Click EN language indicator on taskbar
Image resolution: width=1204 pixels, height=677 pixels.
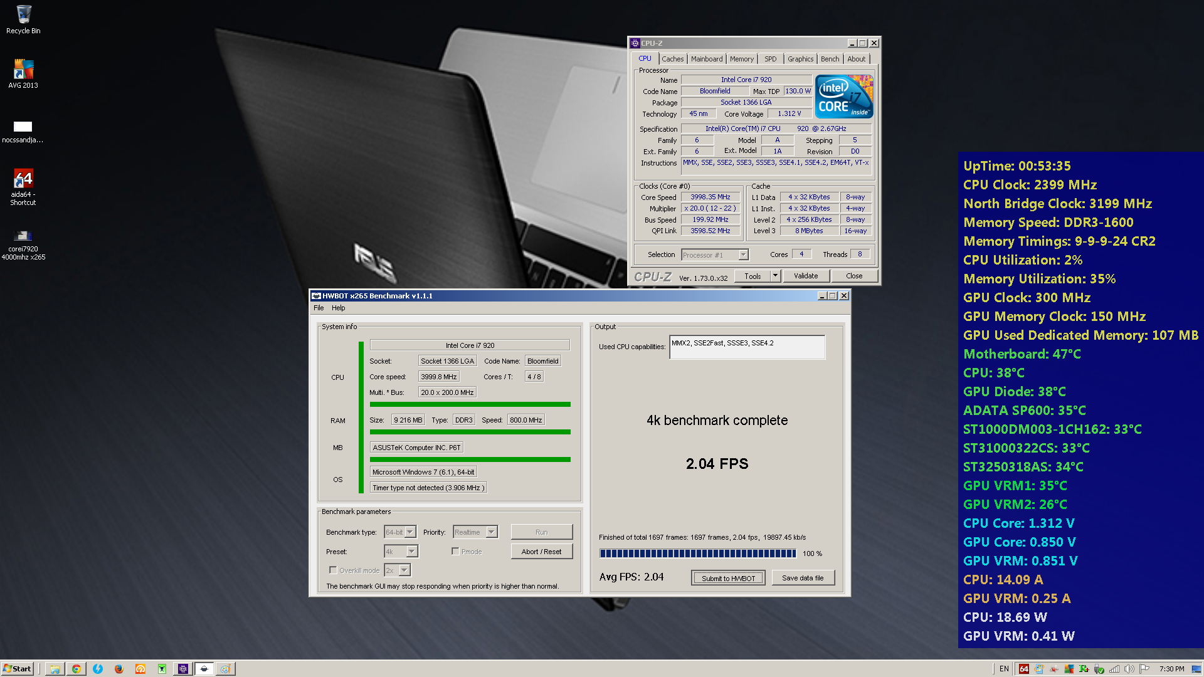(1004, 669)
